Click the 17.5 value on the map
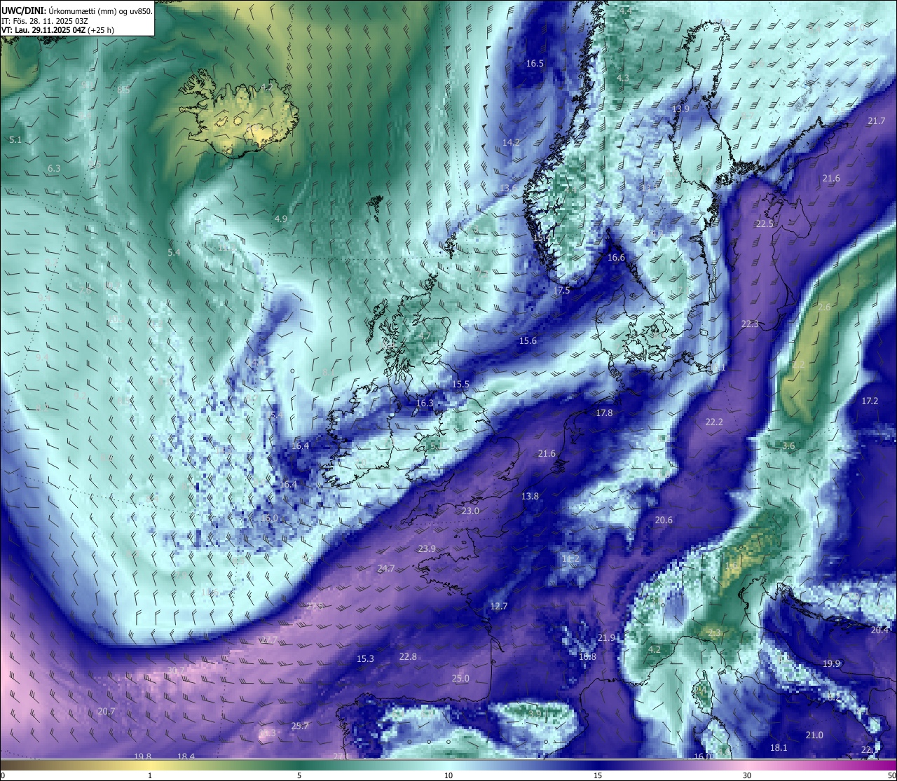897x781 pixels. coord(561,289)
